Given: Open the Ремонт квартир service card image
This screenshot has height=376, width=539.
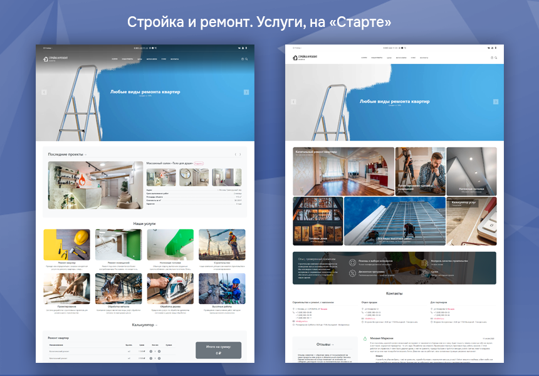Looking at the screenshot, I should tap(66, 244).
